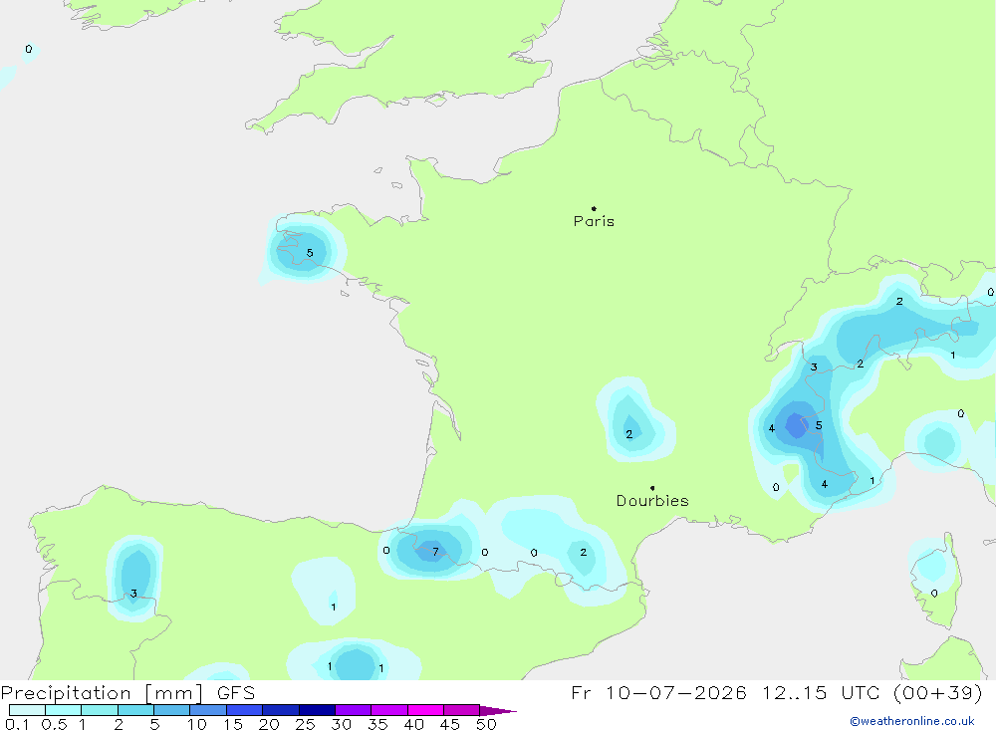Pick the 2–5 mm legend swatch
Viewport: 996px width, 730px height.
(x=135, y=710)
